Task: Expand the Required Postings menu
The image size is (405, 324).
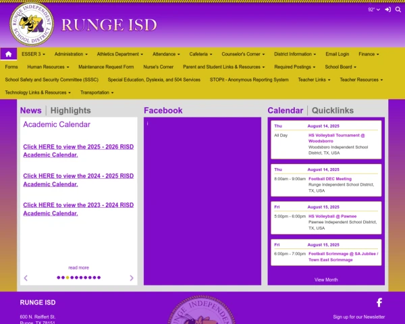Action: coord(295,67)
